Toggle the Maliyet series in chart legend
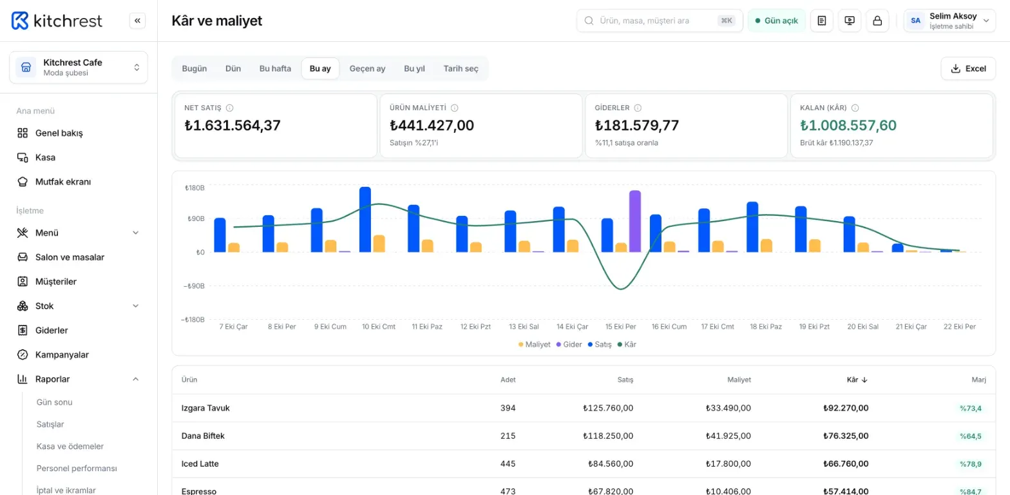The width and height of the screenshot is (1010, 495). (x=534, y=345)
